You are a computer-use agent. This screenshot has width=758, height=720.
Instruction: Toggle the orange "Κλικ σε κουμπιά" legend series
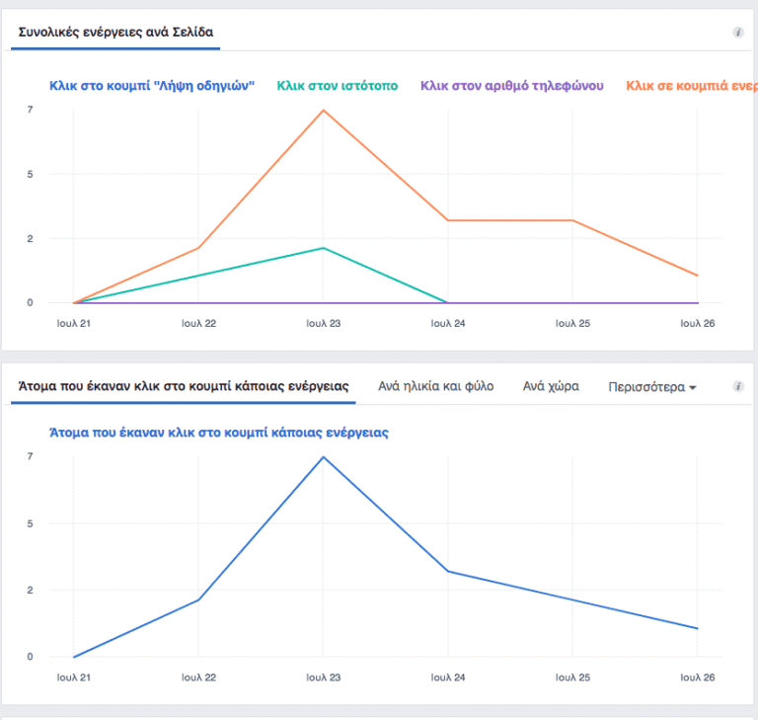689,86
